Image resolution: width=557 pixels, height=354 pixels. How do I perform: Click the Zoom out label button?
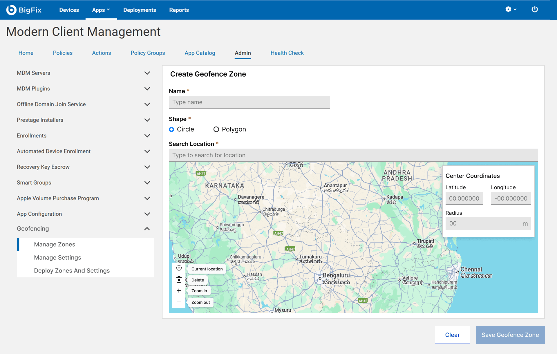tap(200, 302)
